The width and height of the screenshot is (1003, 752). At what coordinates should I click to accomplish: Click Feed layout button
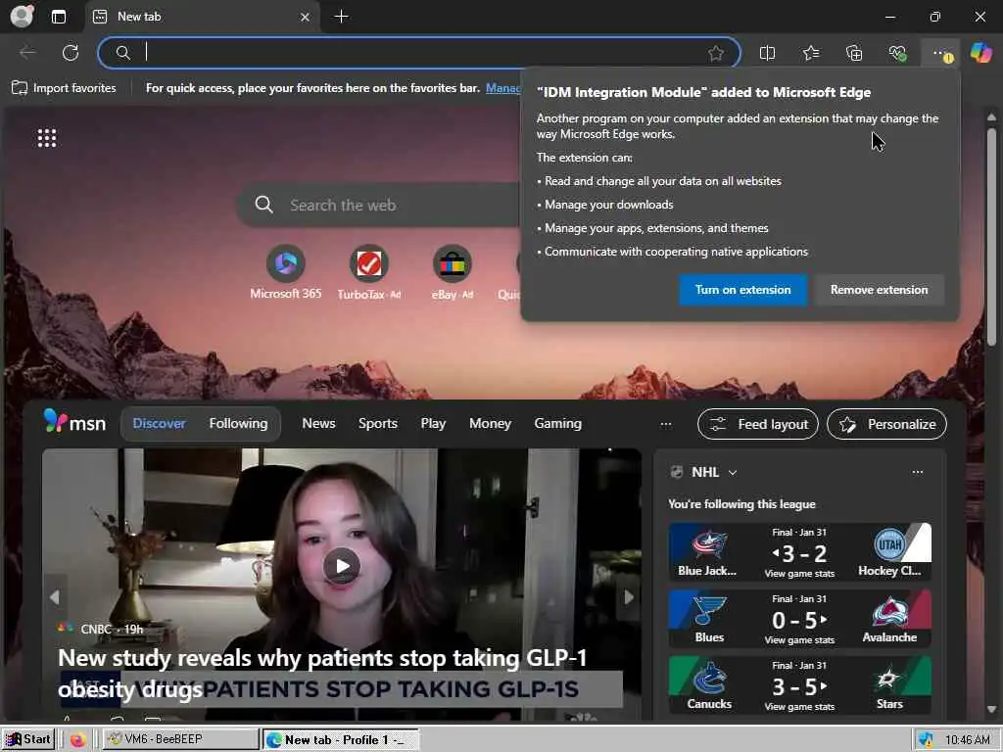(x=758, y=424)
